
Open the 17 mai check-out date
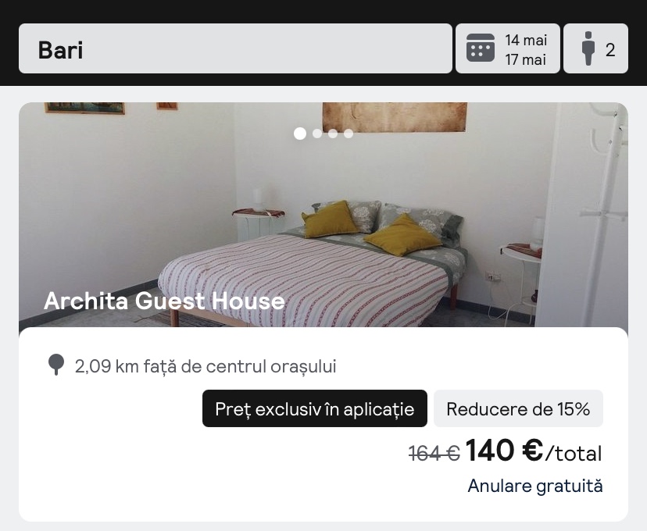[526, 60]
